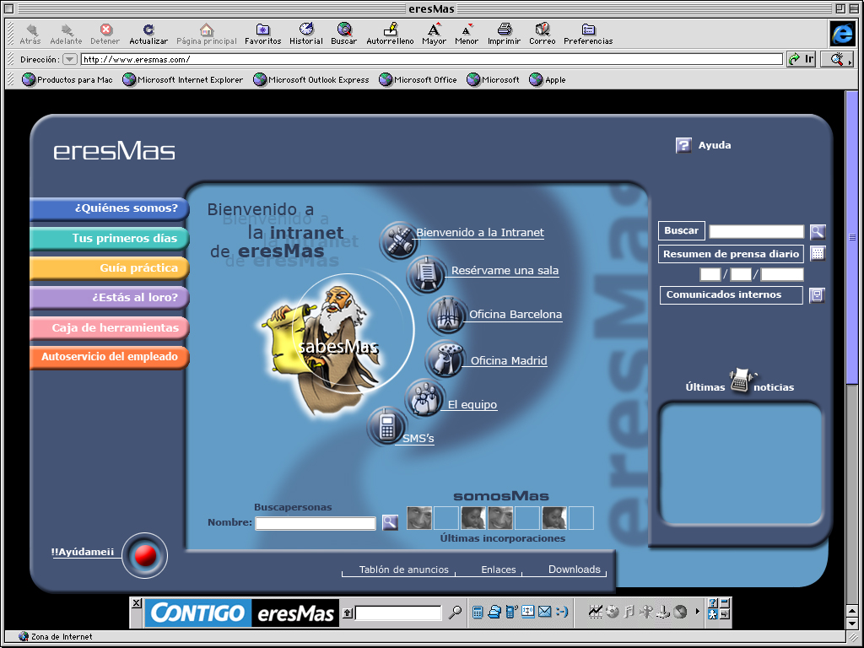Expand the arrow after the Contigo toolbar icons
This screenshot has height=648, width=864.
click(x=697, y=612)
